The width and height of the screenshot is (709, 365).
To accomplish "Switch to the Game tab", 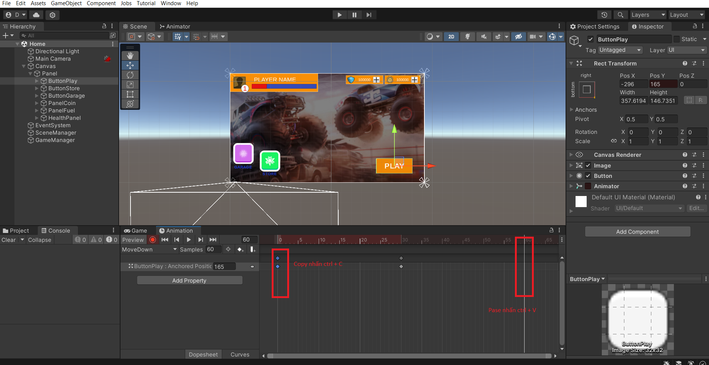I will click(x=135, y=230).
